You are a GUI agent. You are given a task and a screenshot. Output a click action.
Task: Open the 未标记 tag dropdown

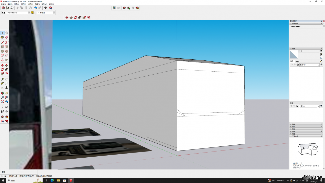(54, 13)
